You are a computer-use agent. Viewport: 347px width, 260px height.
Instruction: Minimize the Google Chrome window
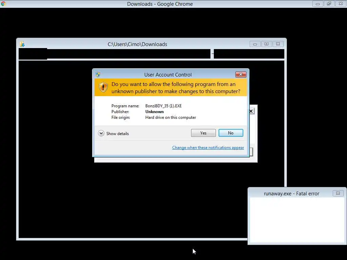click(318, 4)
